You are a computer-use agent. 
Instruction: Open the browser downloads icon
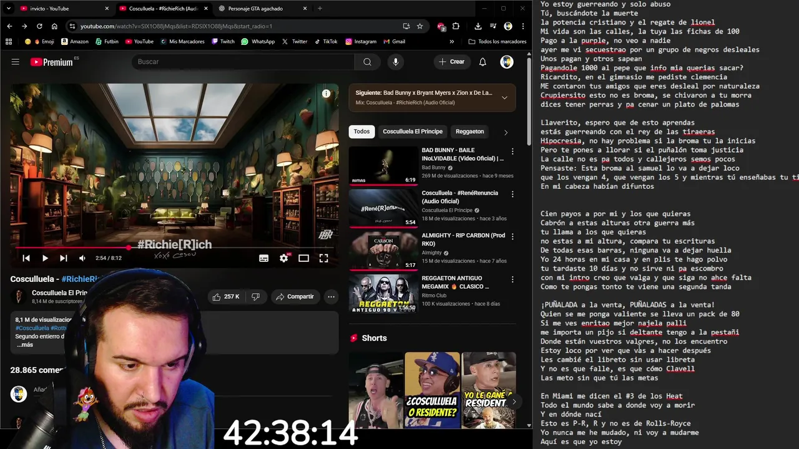(x=478, y=26)
